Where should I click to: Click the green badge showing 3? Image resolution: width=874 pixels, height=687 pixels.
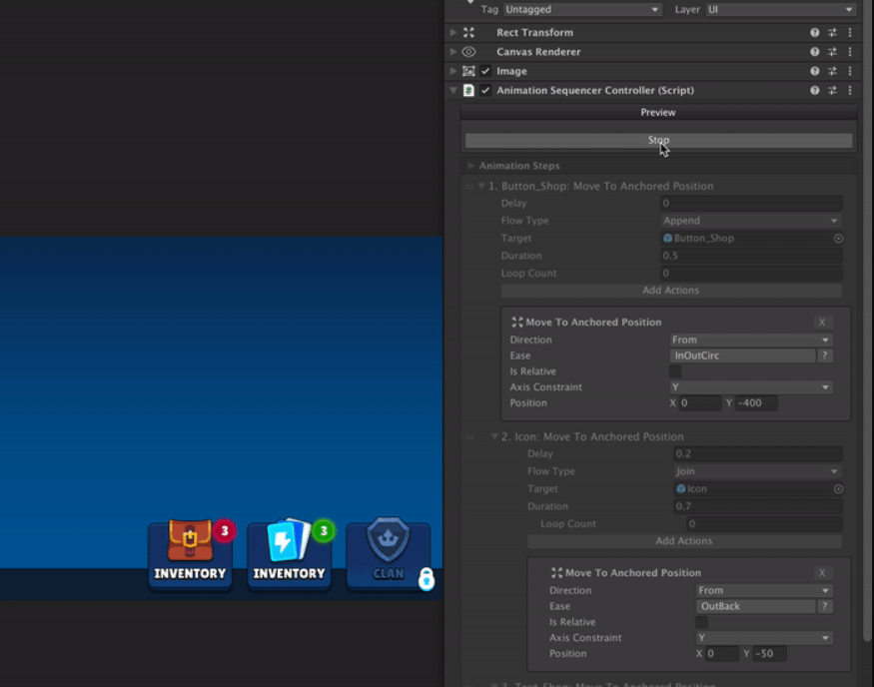point(324,531)
